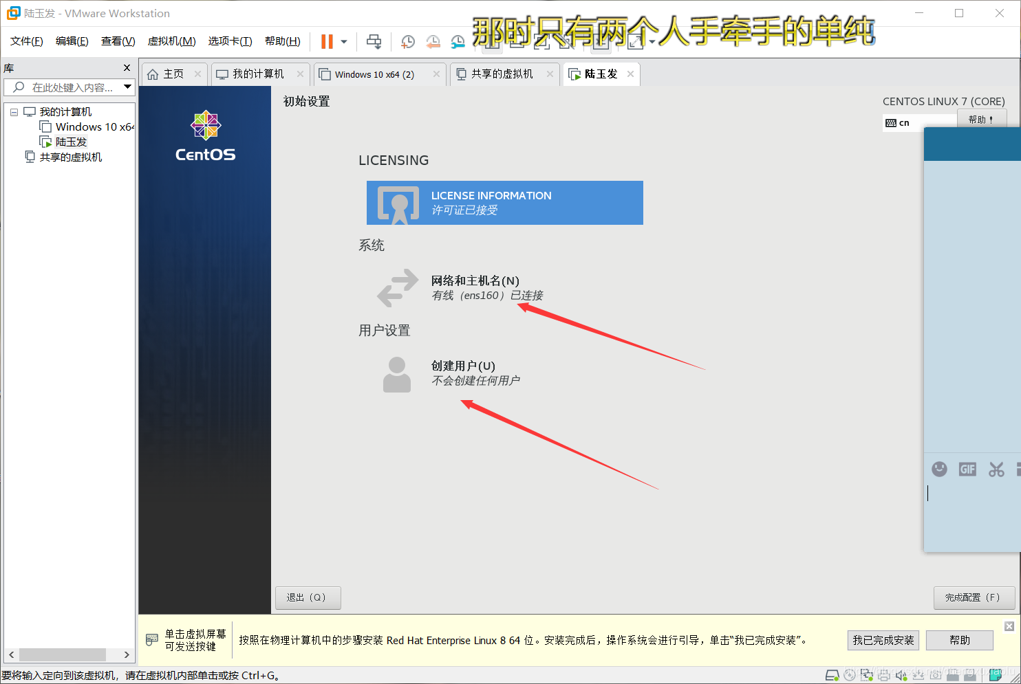Open the emoji picker in the chat panel
The width and height of the screenshot is (1021, 684).
[x=939, y=469]
